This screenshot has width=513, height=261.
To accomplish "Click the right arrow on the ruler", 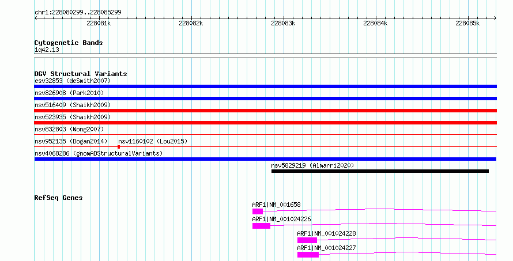I will (495, 18).
